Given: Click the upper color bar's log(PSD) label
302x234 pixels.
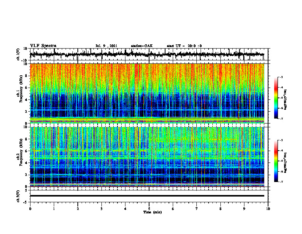Looking at the screenshot, I should 286,100.
